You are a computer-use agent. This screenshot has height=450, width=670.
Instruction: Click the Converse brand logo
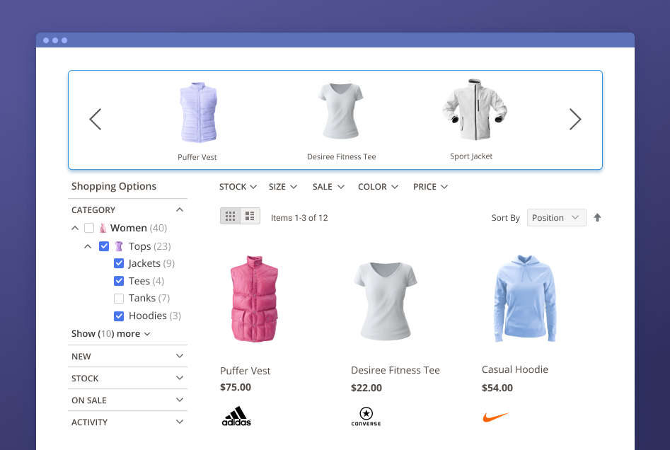(366, 417)
